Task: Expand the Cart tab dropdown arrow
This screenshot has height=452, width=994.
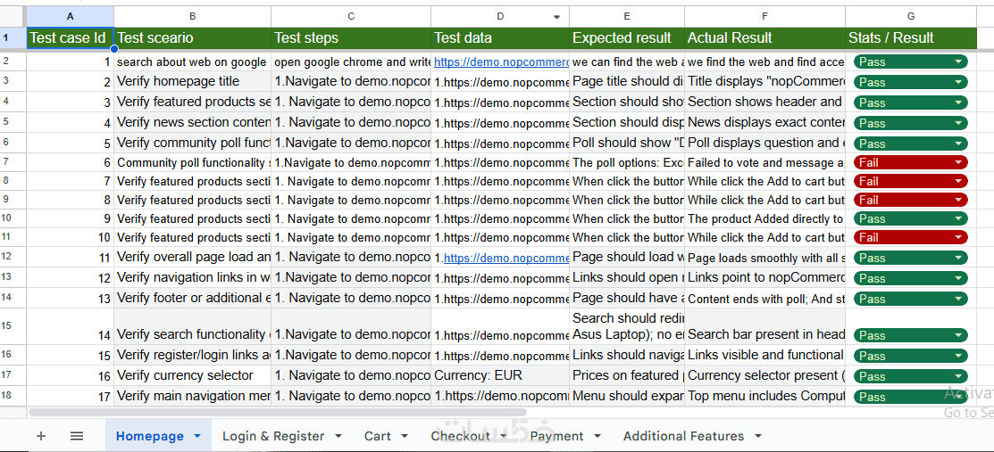Action: 405,436
